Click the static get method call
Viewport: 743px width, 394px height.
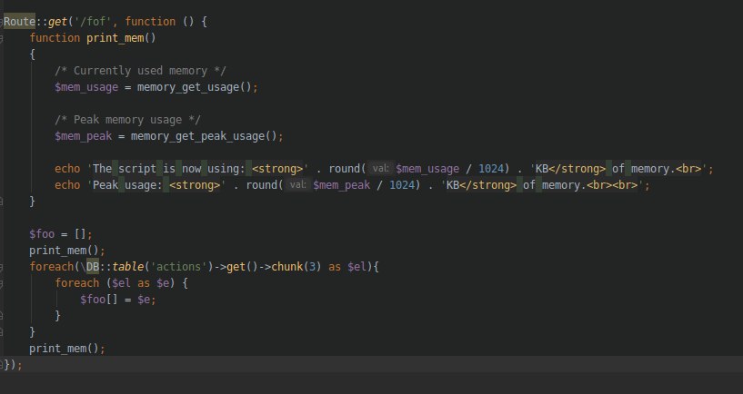coord(57,22)
